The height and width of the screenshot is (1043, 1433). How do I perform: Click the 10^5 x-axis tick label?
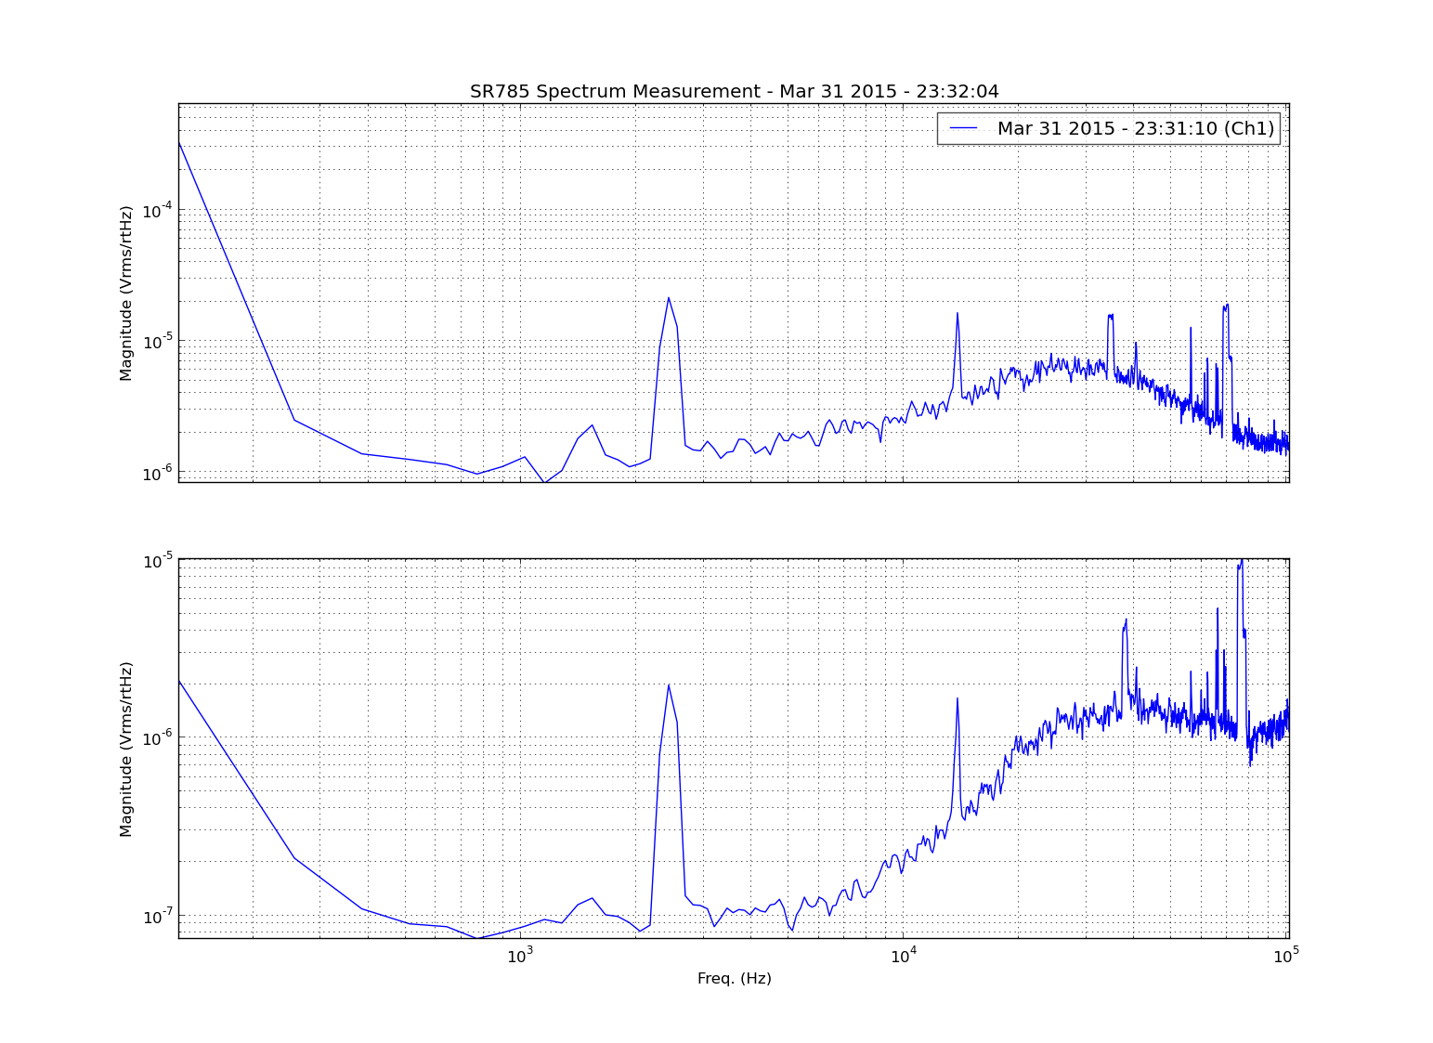pos(1287,954)
